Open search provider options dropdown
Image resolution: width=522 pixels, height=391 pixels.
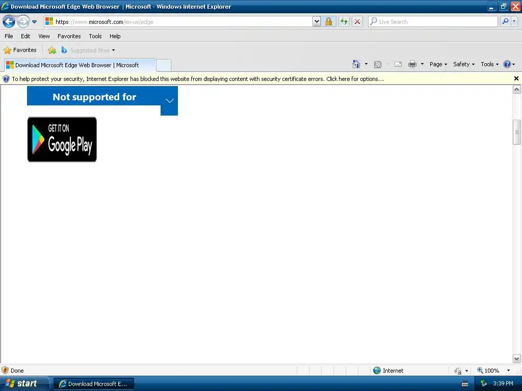514,21
